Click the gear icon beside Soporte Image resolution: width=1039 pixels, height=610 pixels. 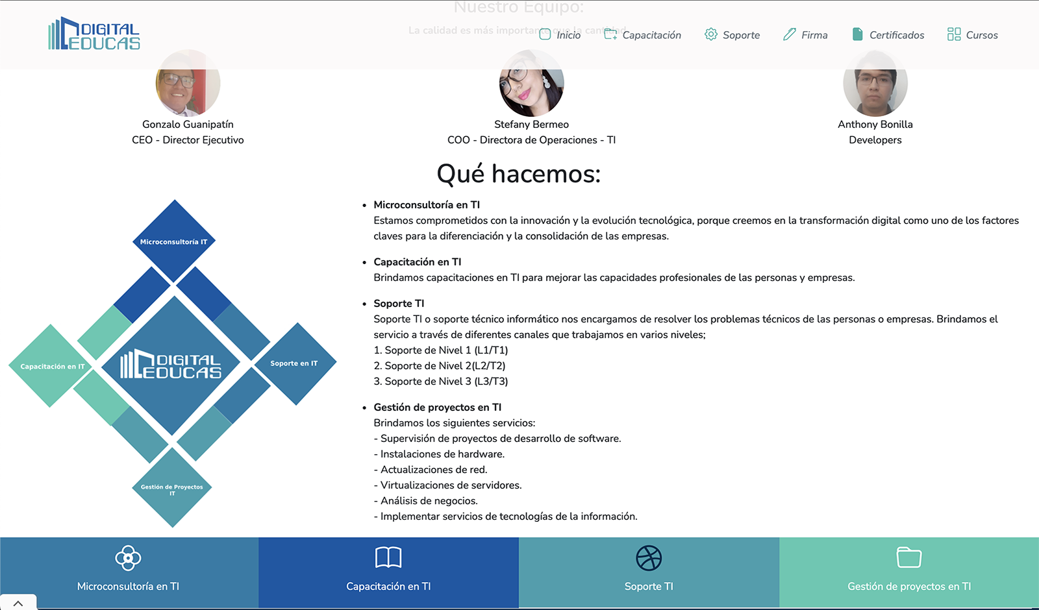pos(711,34)
